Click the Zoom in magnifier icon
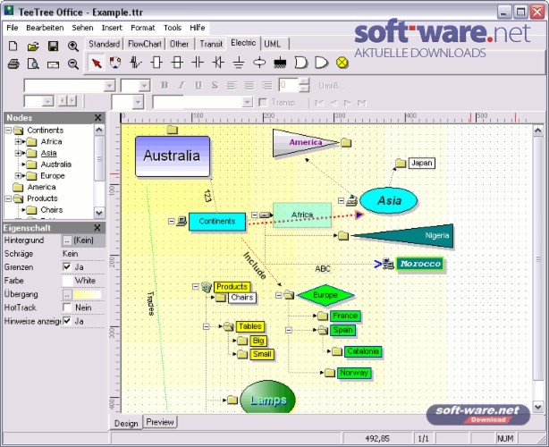The image size is (549, 447). pos(72,46)
